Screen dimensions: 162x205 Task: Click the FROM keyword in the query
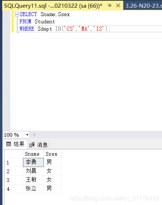[25, 22]
